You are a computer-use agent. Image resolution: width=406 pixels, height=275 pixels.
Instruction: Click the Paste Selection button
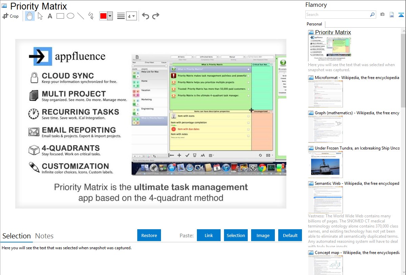[x=236, y=235]
